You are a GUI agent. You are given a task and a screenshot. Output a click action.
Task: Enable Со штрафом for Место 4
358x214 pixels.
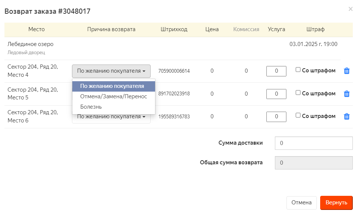tap(298, 70)
